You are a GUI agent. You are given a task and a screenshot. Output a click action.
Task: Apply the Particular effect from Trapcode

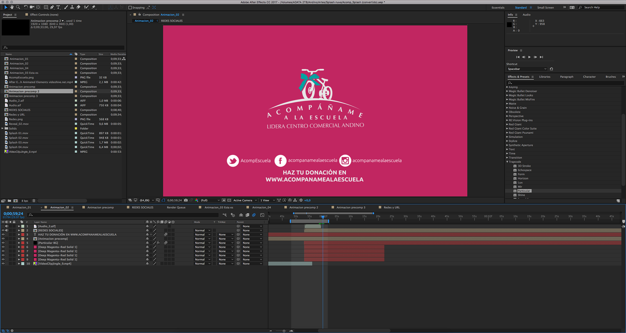(524, 191)
